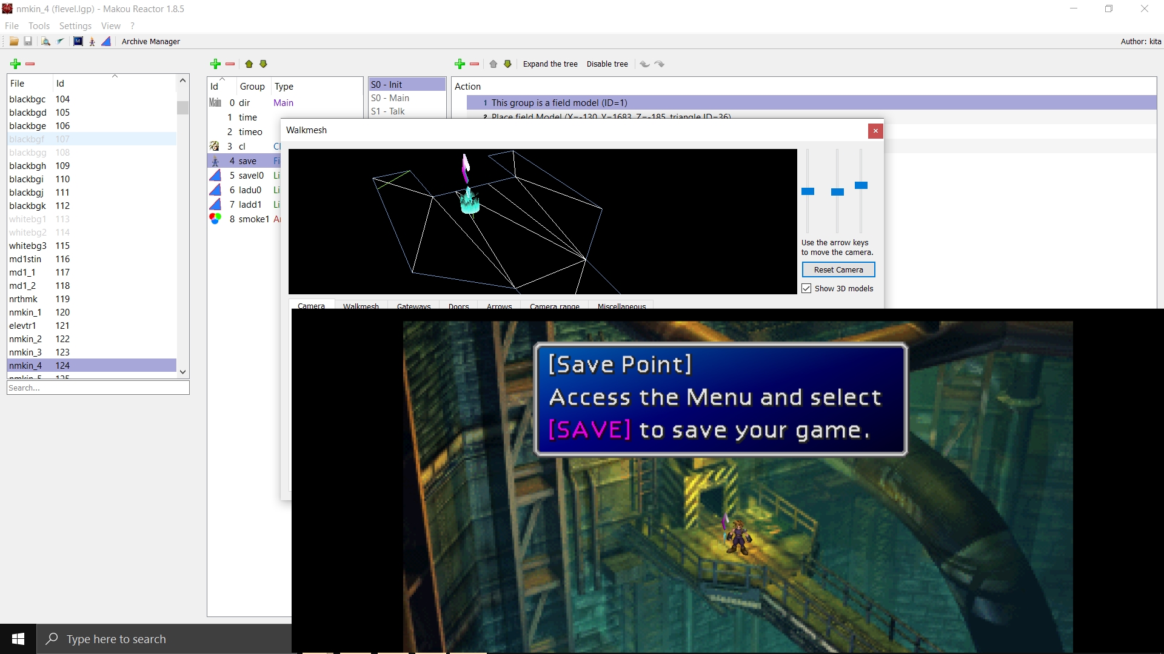This screenshot has width=1164, height=654.
Task: Toggle the Show 3D models checkbox
Action: 806,289
